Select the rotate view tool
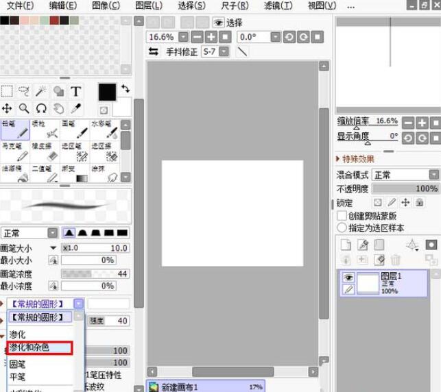Screen dimensions: 441x392 [41, 108]
